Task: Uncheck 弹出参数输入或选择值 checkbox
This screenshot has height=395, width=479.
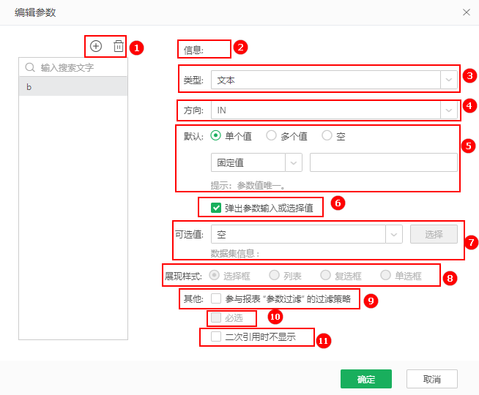Action: point(216,208)
